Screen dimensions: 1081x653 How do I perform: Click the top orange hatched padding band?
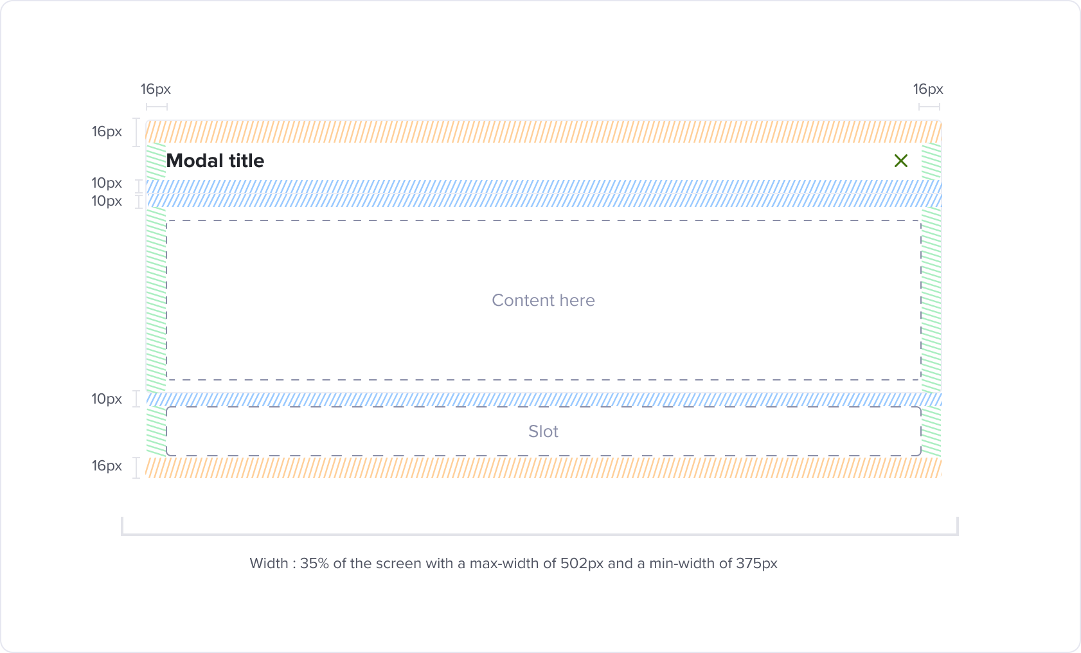pos(544,131)
